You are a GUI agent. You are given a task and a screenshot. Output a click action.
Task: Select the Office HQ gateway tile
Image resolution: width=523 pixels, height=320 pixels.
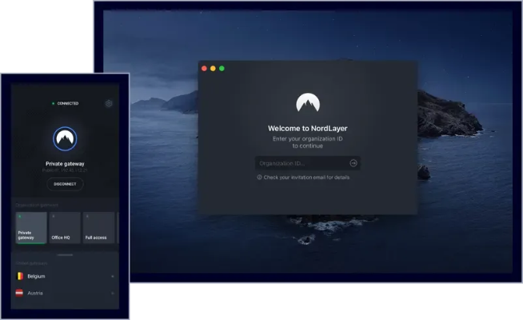click(65, 228)
